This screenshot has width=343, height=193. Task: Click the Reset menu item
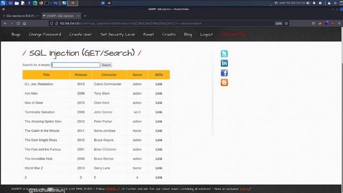(x=148, y=34)
